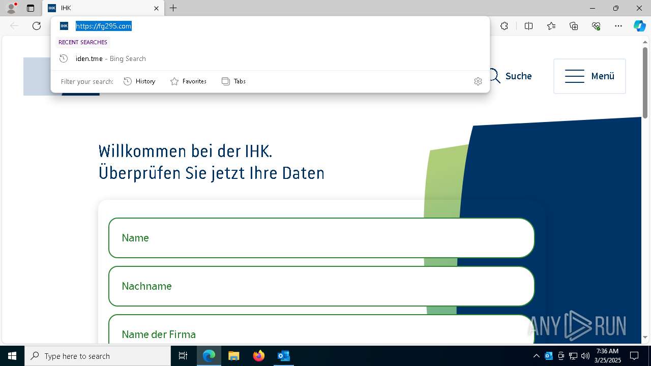The image size is (651, 366).
Task: Open Task View on taskbar
Action: click(x=183, y=356)
